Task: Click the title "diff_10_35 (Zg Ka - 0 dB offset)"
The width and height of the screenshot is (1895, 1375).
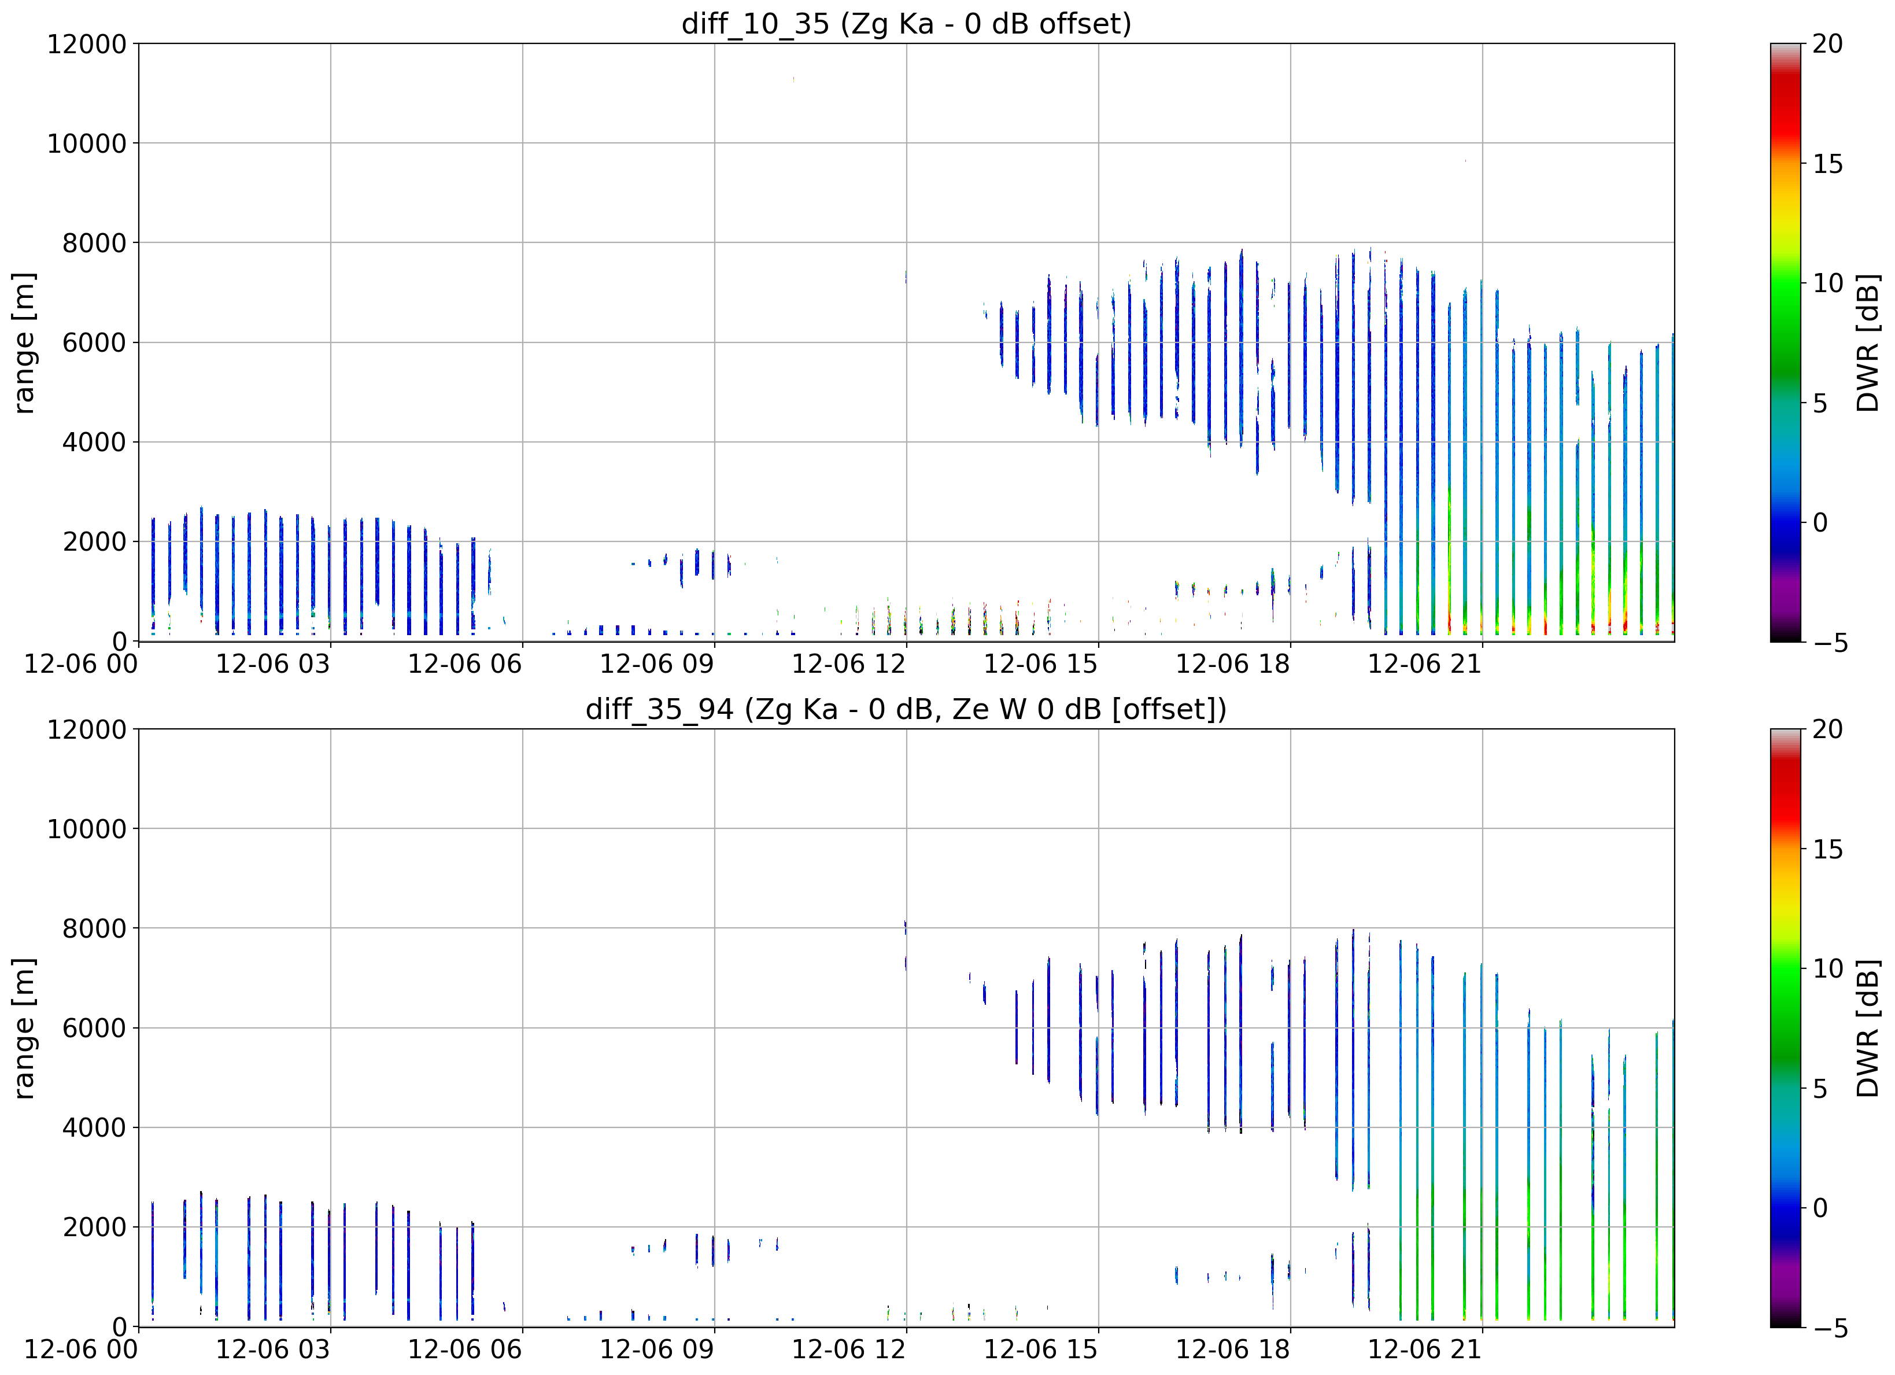Action: pos(907,23)
